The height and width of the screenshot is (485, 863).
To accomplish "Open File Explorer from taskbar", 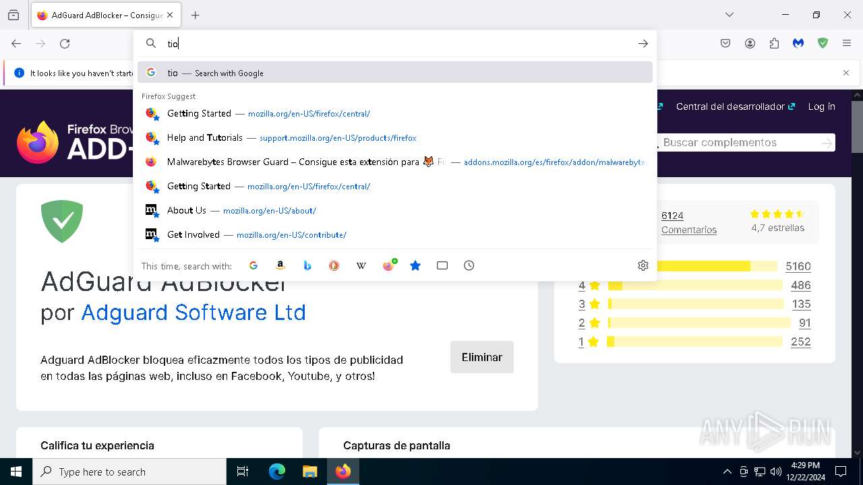I will 309,472.
